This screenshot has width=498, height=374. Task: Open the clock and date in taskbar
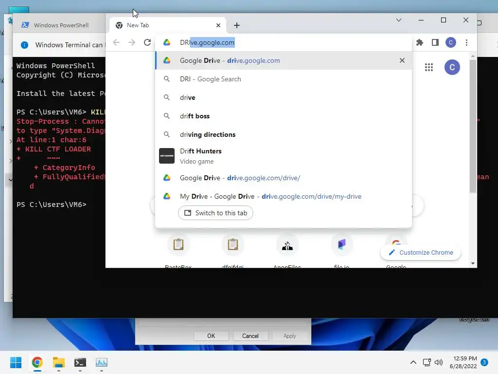click(x=463, y=362)
